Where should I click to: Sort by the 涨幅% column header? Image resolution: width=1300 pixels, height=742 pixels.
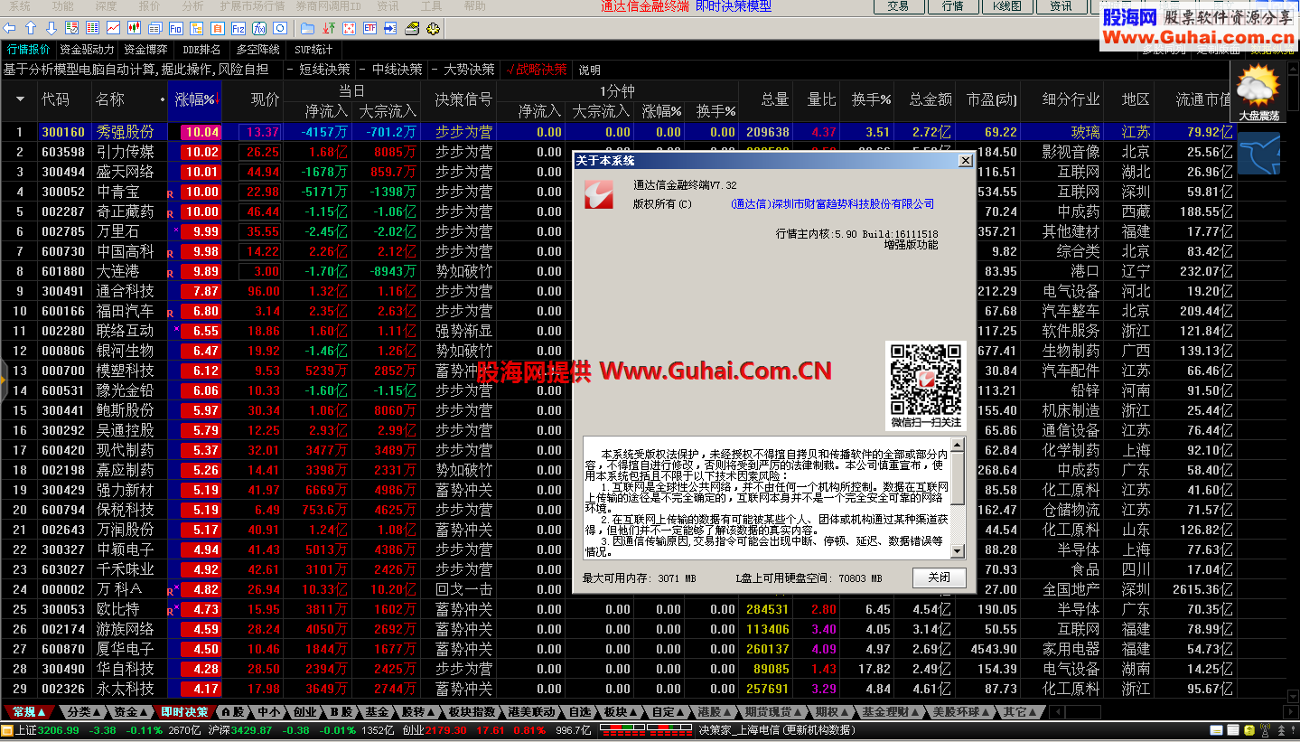pos(194,99)
